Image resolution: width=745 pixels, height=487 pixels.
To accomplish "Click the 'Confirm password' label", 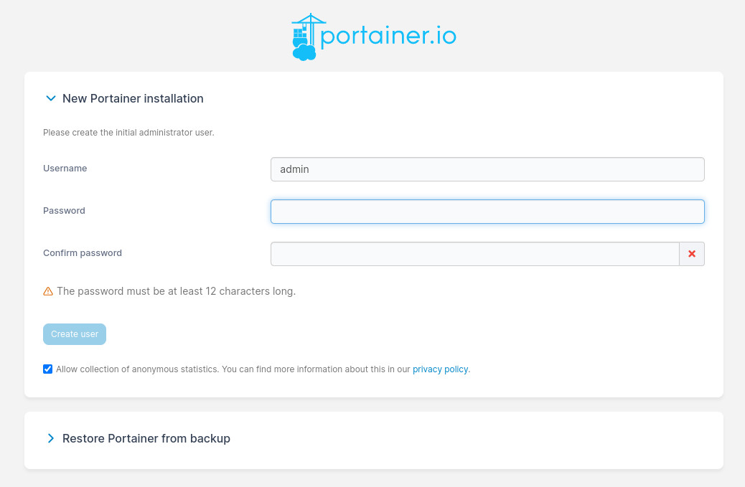I will [83, 253].
